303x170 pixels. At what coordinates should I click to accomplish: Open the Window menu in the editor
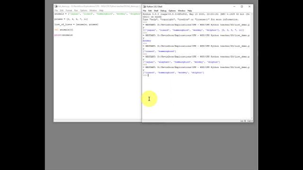tap(93, 10)
